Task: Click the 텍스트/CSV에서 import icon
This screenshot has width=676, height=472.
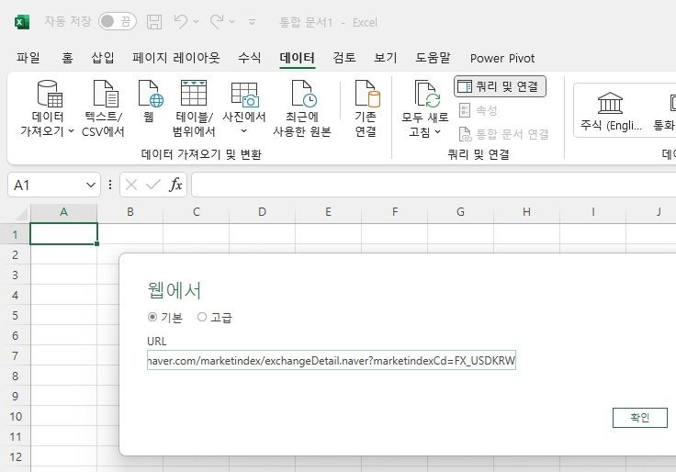Action: coord(106,93)
